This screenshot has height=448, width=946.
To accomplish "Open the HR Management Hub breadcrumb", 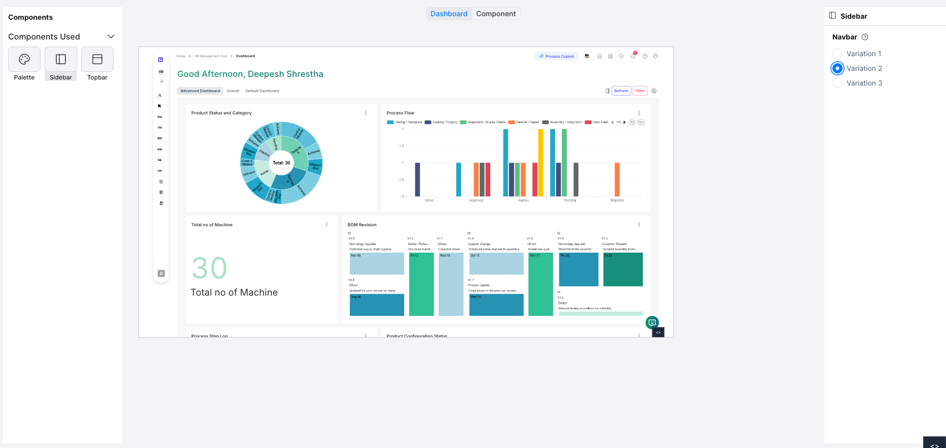I will click(x=211, y=56).
